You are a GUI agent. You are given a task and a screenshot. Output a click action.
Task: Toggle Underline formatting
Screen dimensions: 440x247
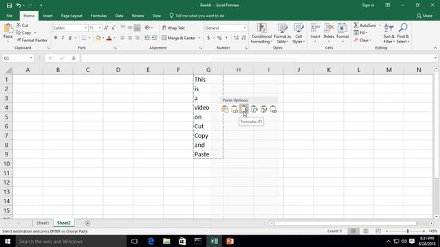70,38
